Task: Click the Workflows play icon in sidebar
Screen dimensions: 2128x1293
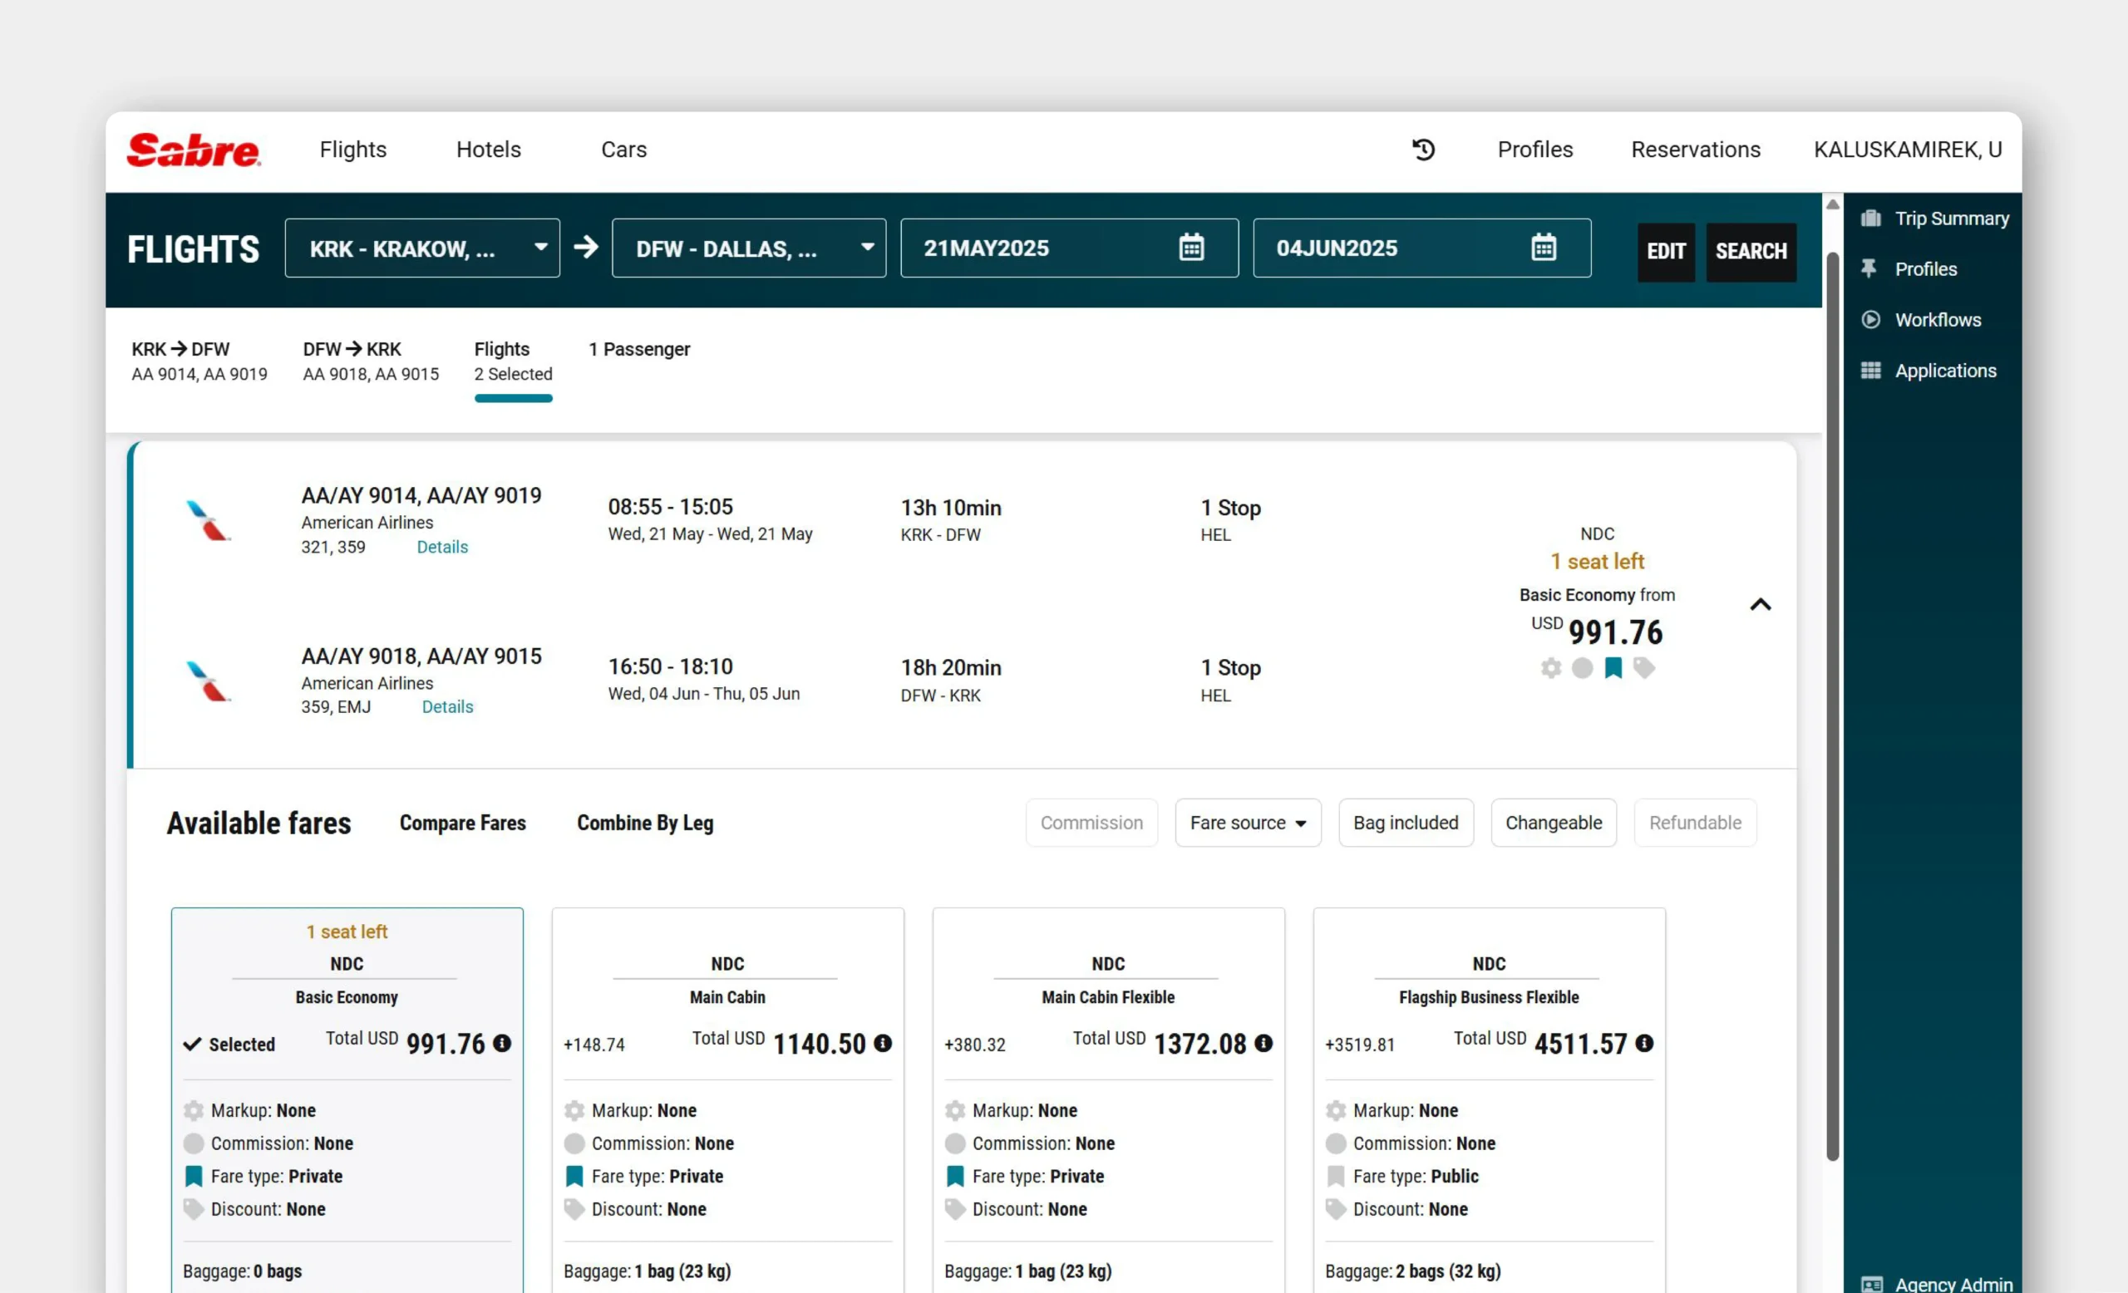Action: click(x=1870, y=319)
